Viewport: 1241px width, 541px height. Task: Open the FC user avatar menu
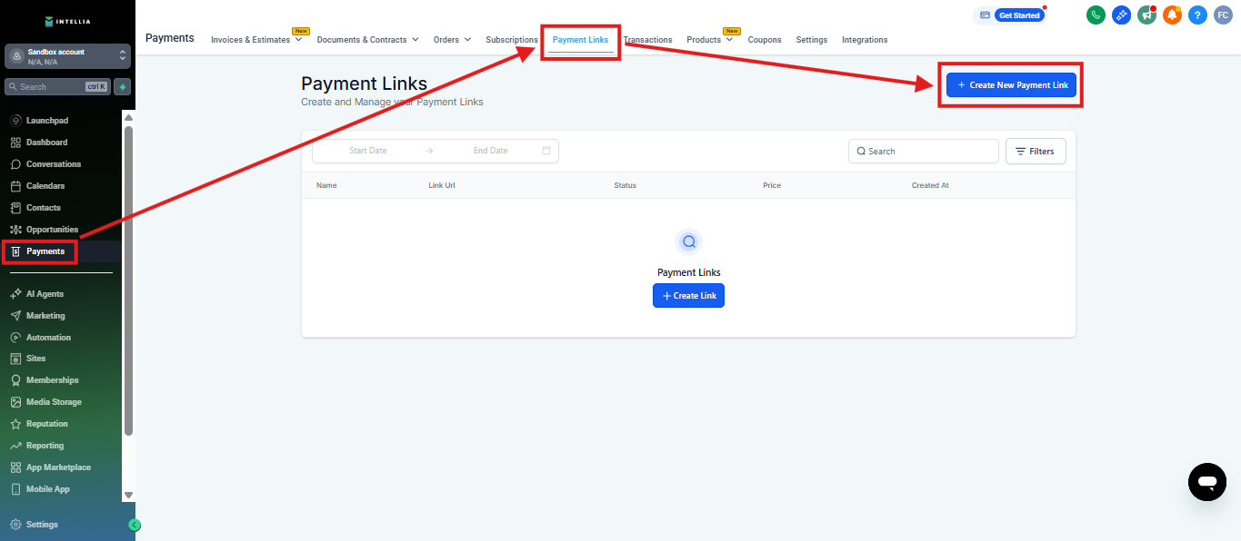point(1223,15)
